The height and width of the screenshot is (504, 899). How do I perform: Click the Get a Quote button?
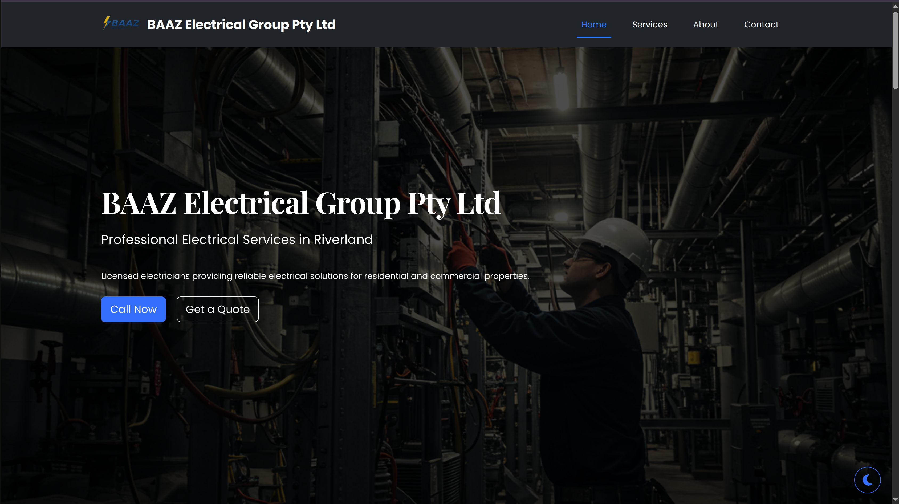click(217, 309)
